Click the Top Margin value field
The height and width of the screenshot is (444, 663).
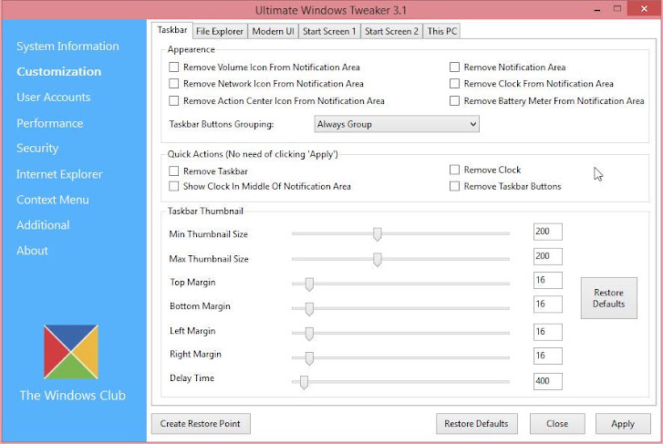[548, 280]
